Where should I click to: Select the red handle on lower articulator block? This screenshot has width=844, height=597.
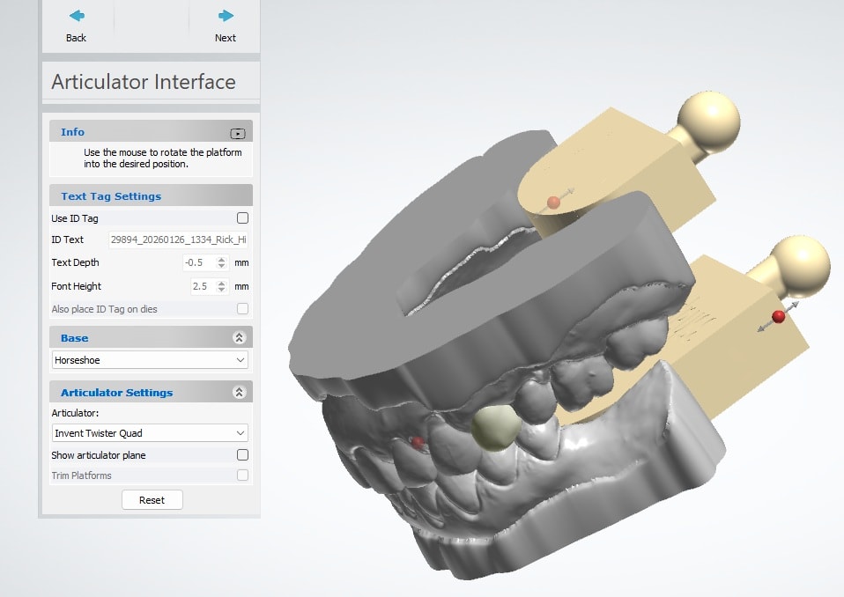coord(778,317)
